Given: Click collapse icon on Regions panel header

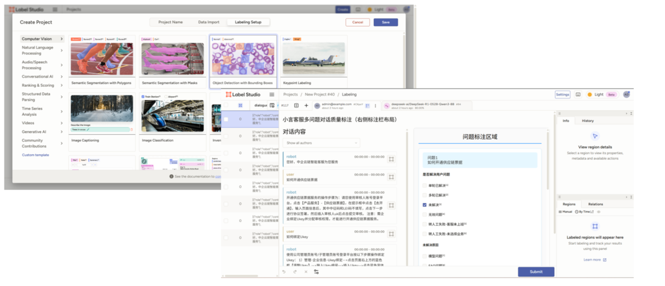Looking at the screenshot, I should click(631, 197).
